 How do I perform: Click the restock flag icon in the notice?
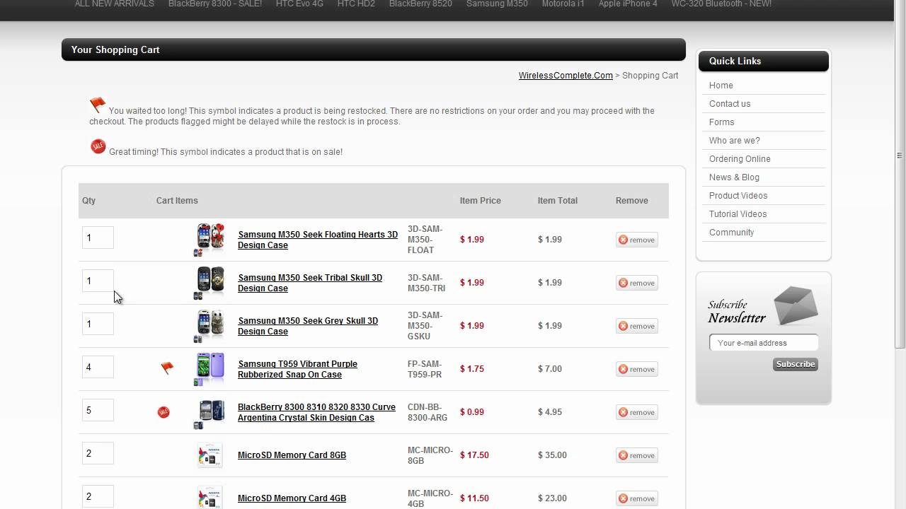[98, 105]
